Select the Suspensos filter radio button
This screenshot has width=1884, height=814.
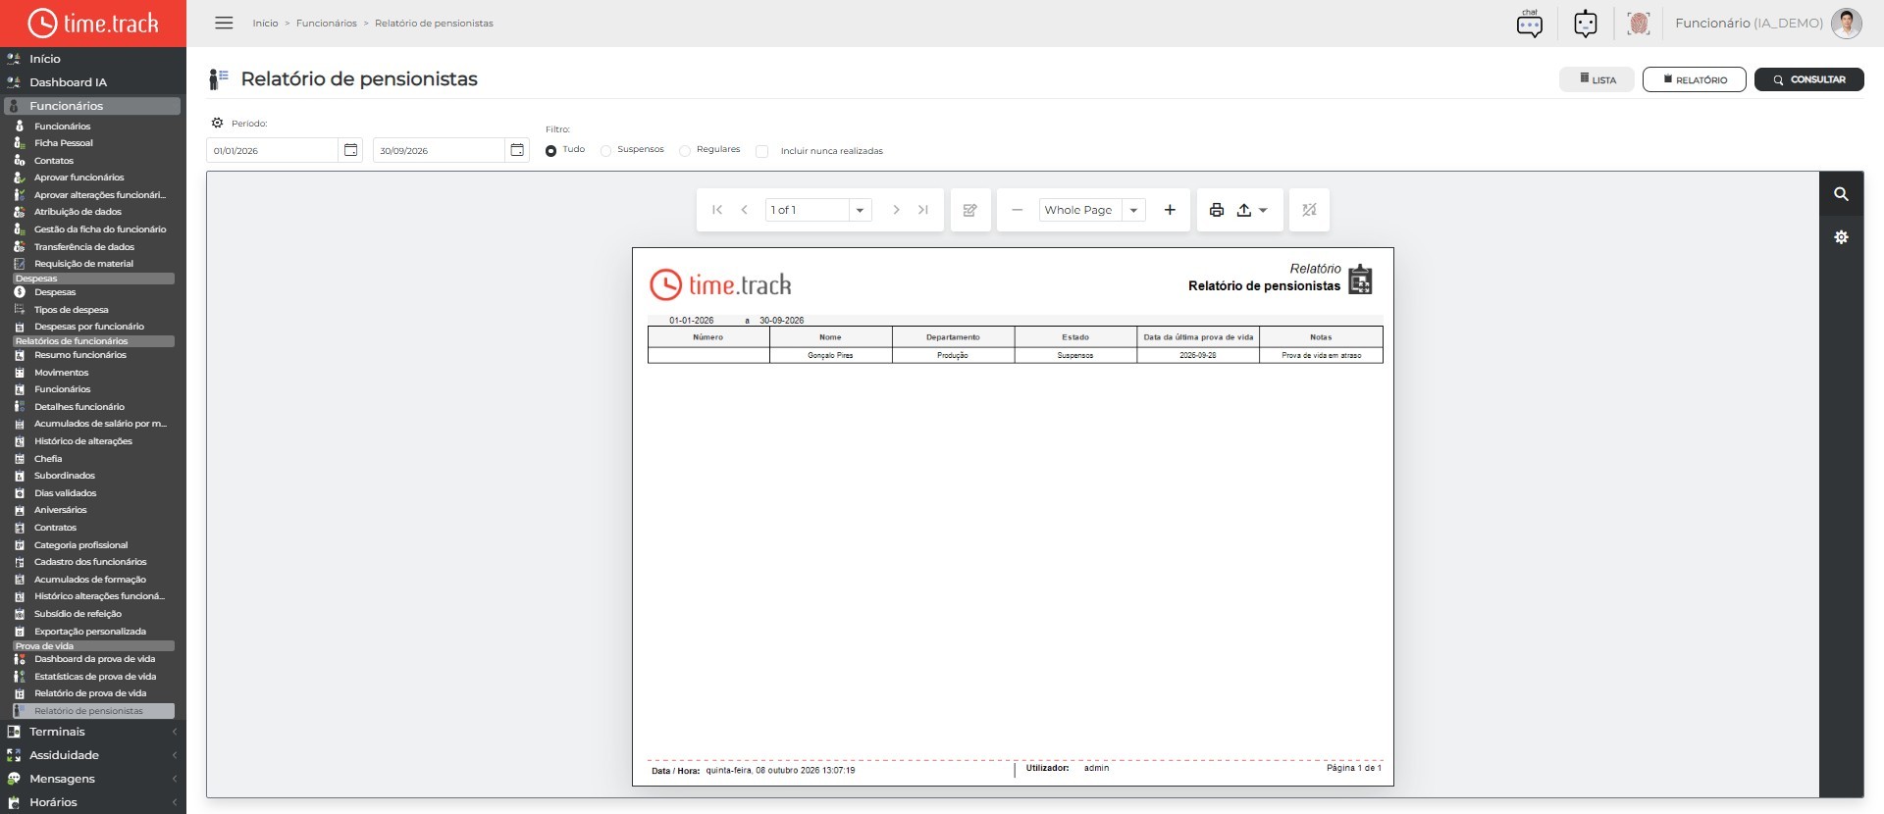pyautogui.click(x=605, y=151)
